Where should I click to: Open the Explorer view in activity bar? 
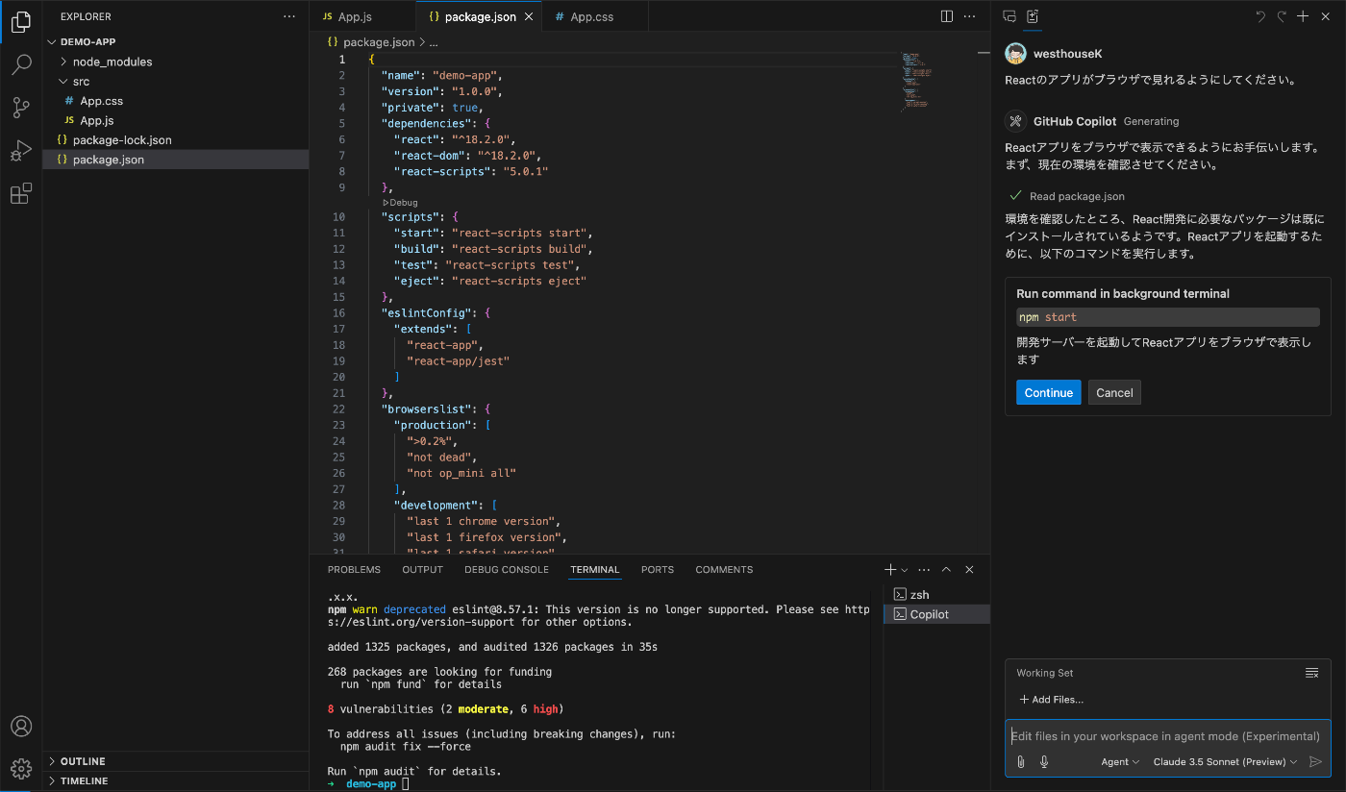pos(20,22)
